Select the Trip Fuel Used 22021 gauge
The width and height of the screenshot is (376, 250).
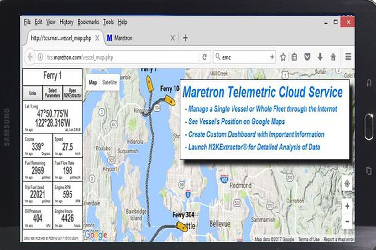tap(38, 193)
